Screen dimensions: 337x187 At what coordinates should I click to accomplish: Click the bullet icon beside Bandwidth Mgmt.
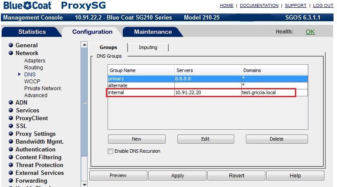click(x=11, y=141)
